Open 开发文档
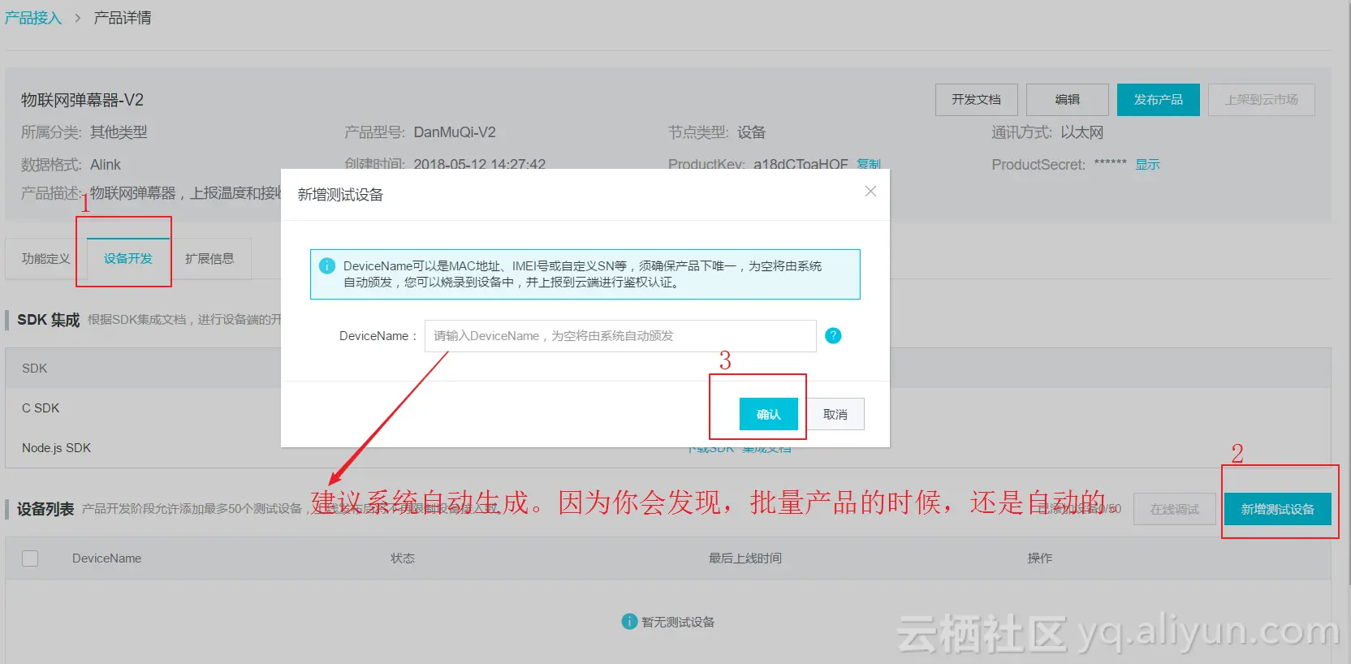1351x664 pixels. click(x=976, y=100)
